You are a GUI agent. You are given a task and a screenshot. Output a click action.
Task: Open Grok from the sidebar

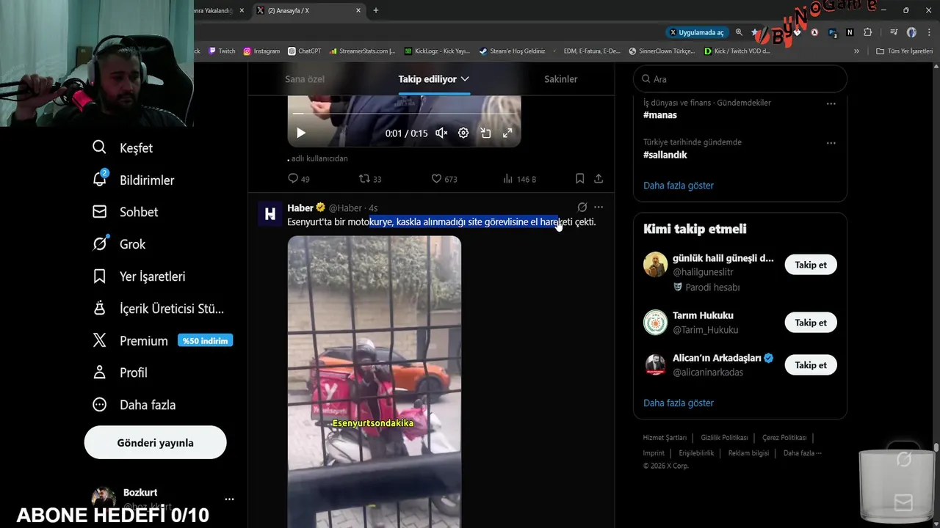click(119, 244)
